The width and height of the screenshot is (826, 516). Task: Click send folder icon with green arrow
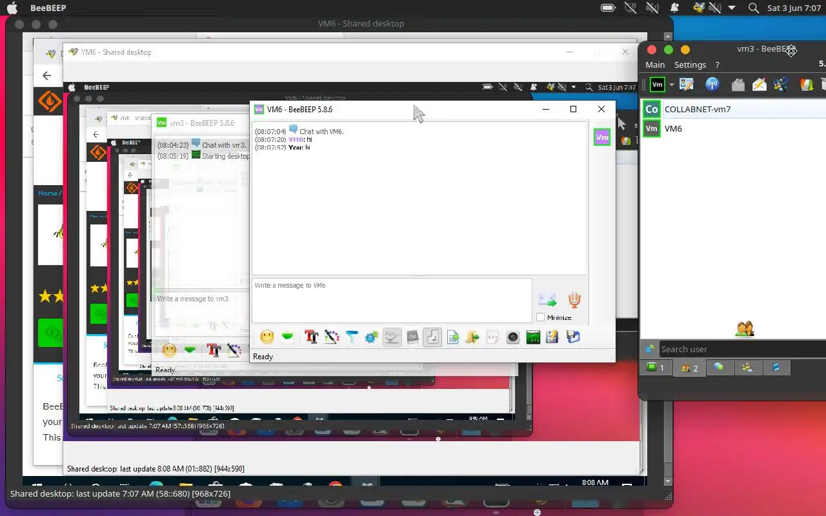click(x=472, y=337)
